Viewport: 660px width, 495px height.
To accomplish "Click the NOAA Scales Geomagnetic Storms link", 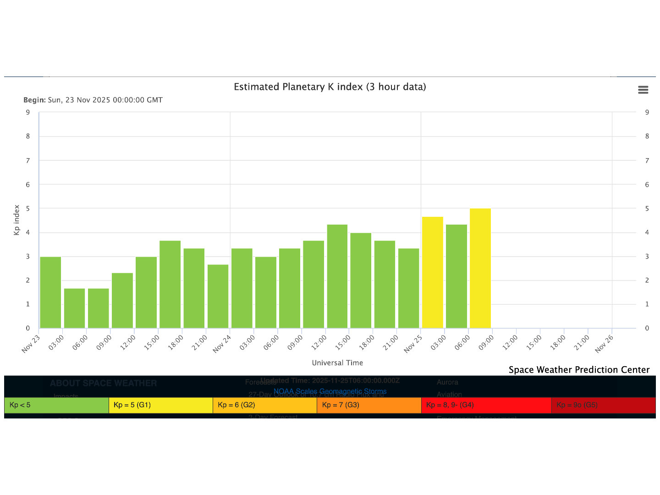I will [330, 391].
